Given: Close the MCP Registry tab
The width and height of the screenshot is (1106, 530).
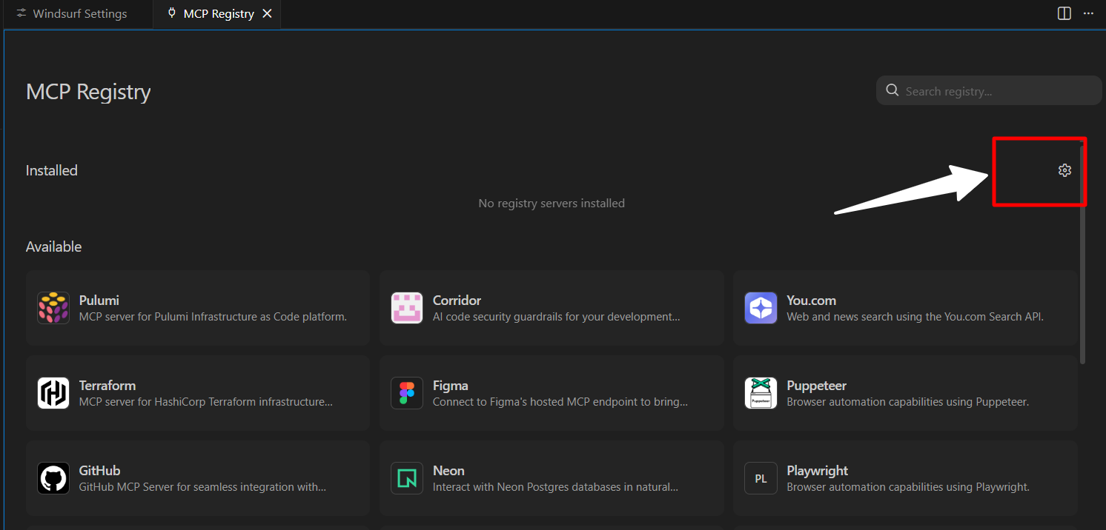Looking at the screenshot, I should [x=268, y=13].
